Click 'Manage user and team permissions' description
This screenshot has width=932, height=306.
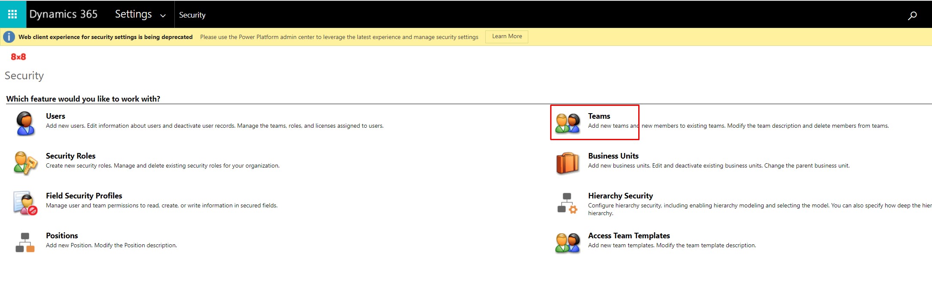click(x=162, y=206)
